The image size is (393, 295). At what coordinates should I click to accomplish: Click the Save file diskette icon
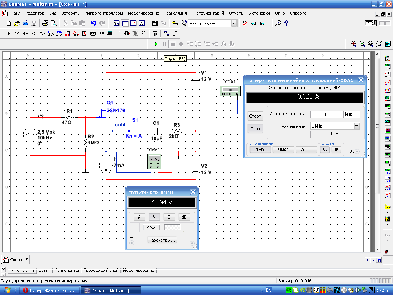tap(34, 23)
